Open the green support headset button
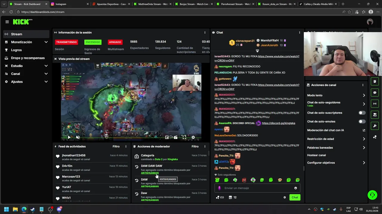 tap(372, 195)
